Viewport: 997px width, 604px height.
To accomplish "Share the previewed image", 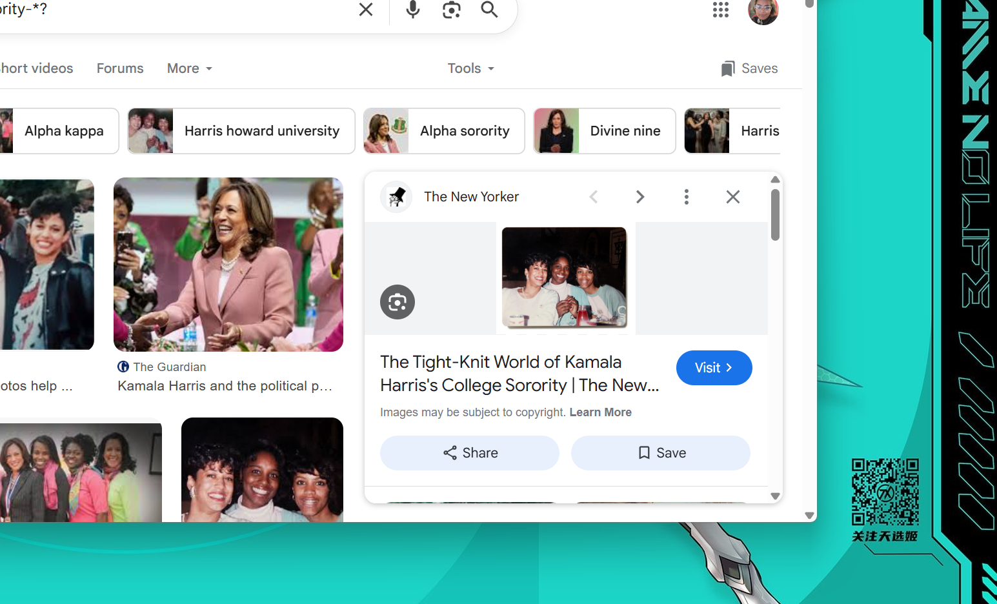I will (x=470, y=453).
